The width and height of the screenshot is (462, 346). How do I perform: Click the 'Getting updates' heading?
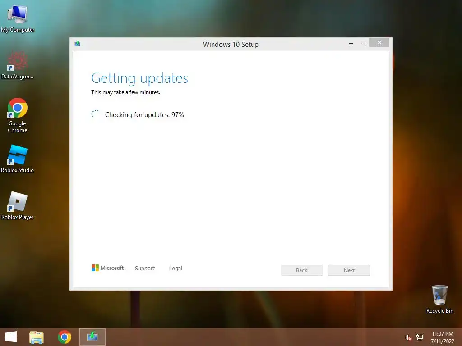click(x=140, y=78)
